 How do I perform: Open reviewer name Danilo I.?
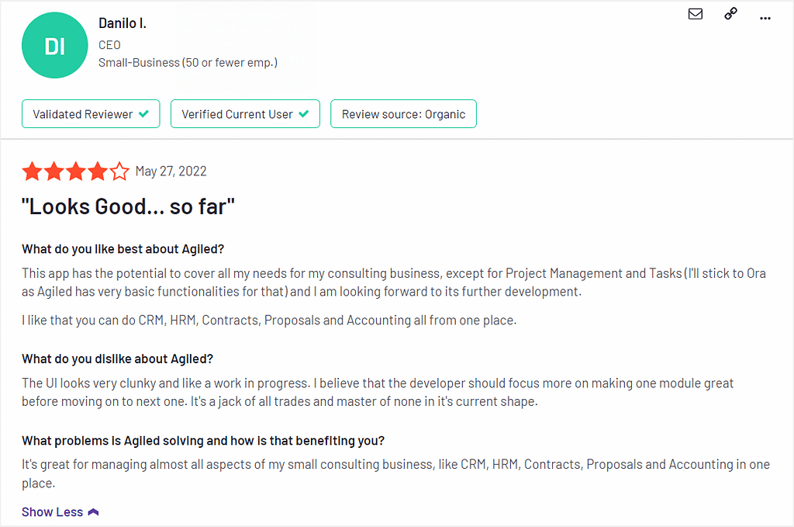pos(122,23)
